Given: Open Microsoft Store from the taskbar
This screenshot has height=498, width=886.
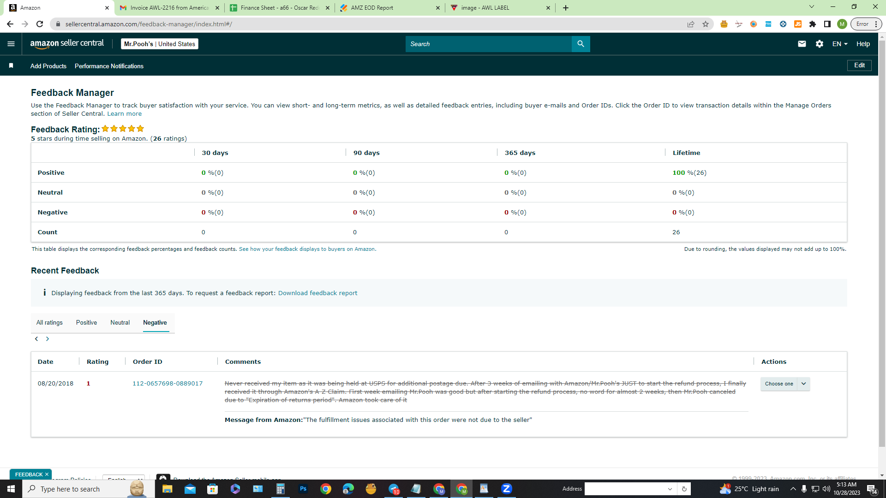Looking at the screenshot, I should [212, 489].
